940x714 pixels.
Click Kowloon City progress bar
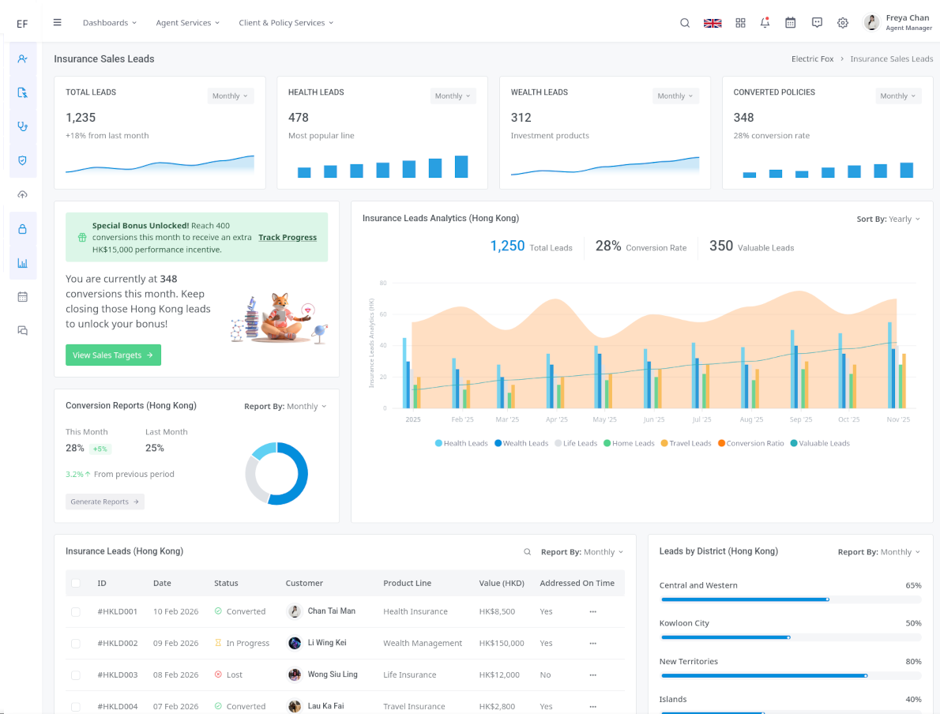pos(791,637)
